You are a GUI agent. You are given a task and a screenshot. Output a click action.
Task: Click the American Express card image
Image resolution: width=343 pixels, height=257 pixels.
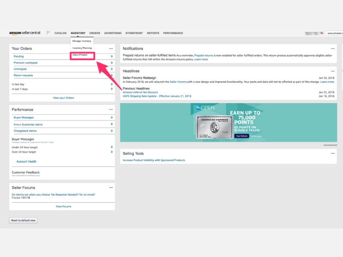coord(214,127)
